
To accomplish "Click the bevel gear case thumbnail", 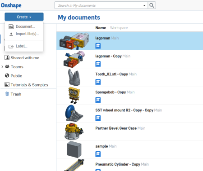I will (x=74, y=132).
